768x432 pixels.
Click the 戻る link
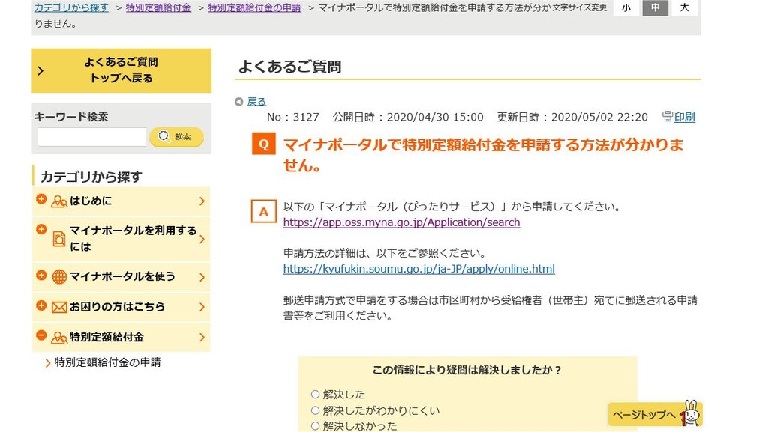pyautogui.click(x=256, y=102)
